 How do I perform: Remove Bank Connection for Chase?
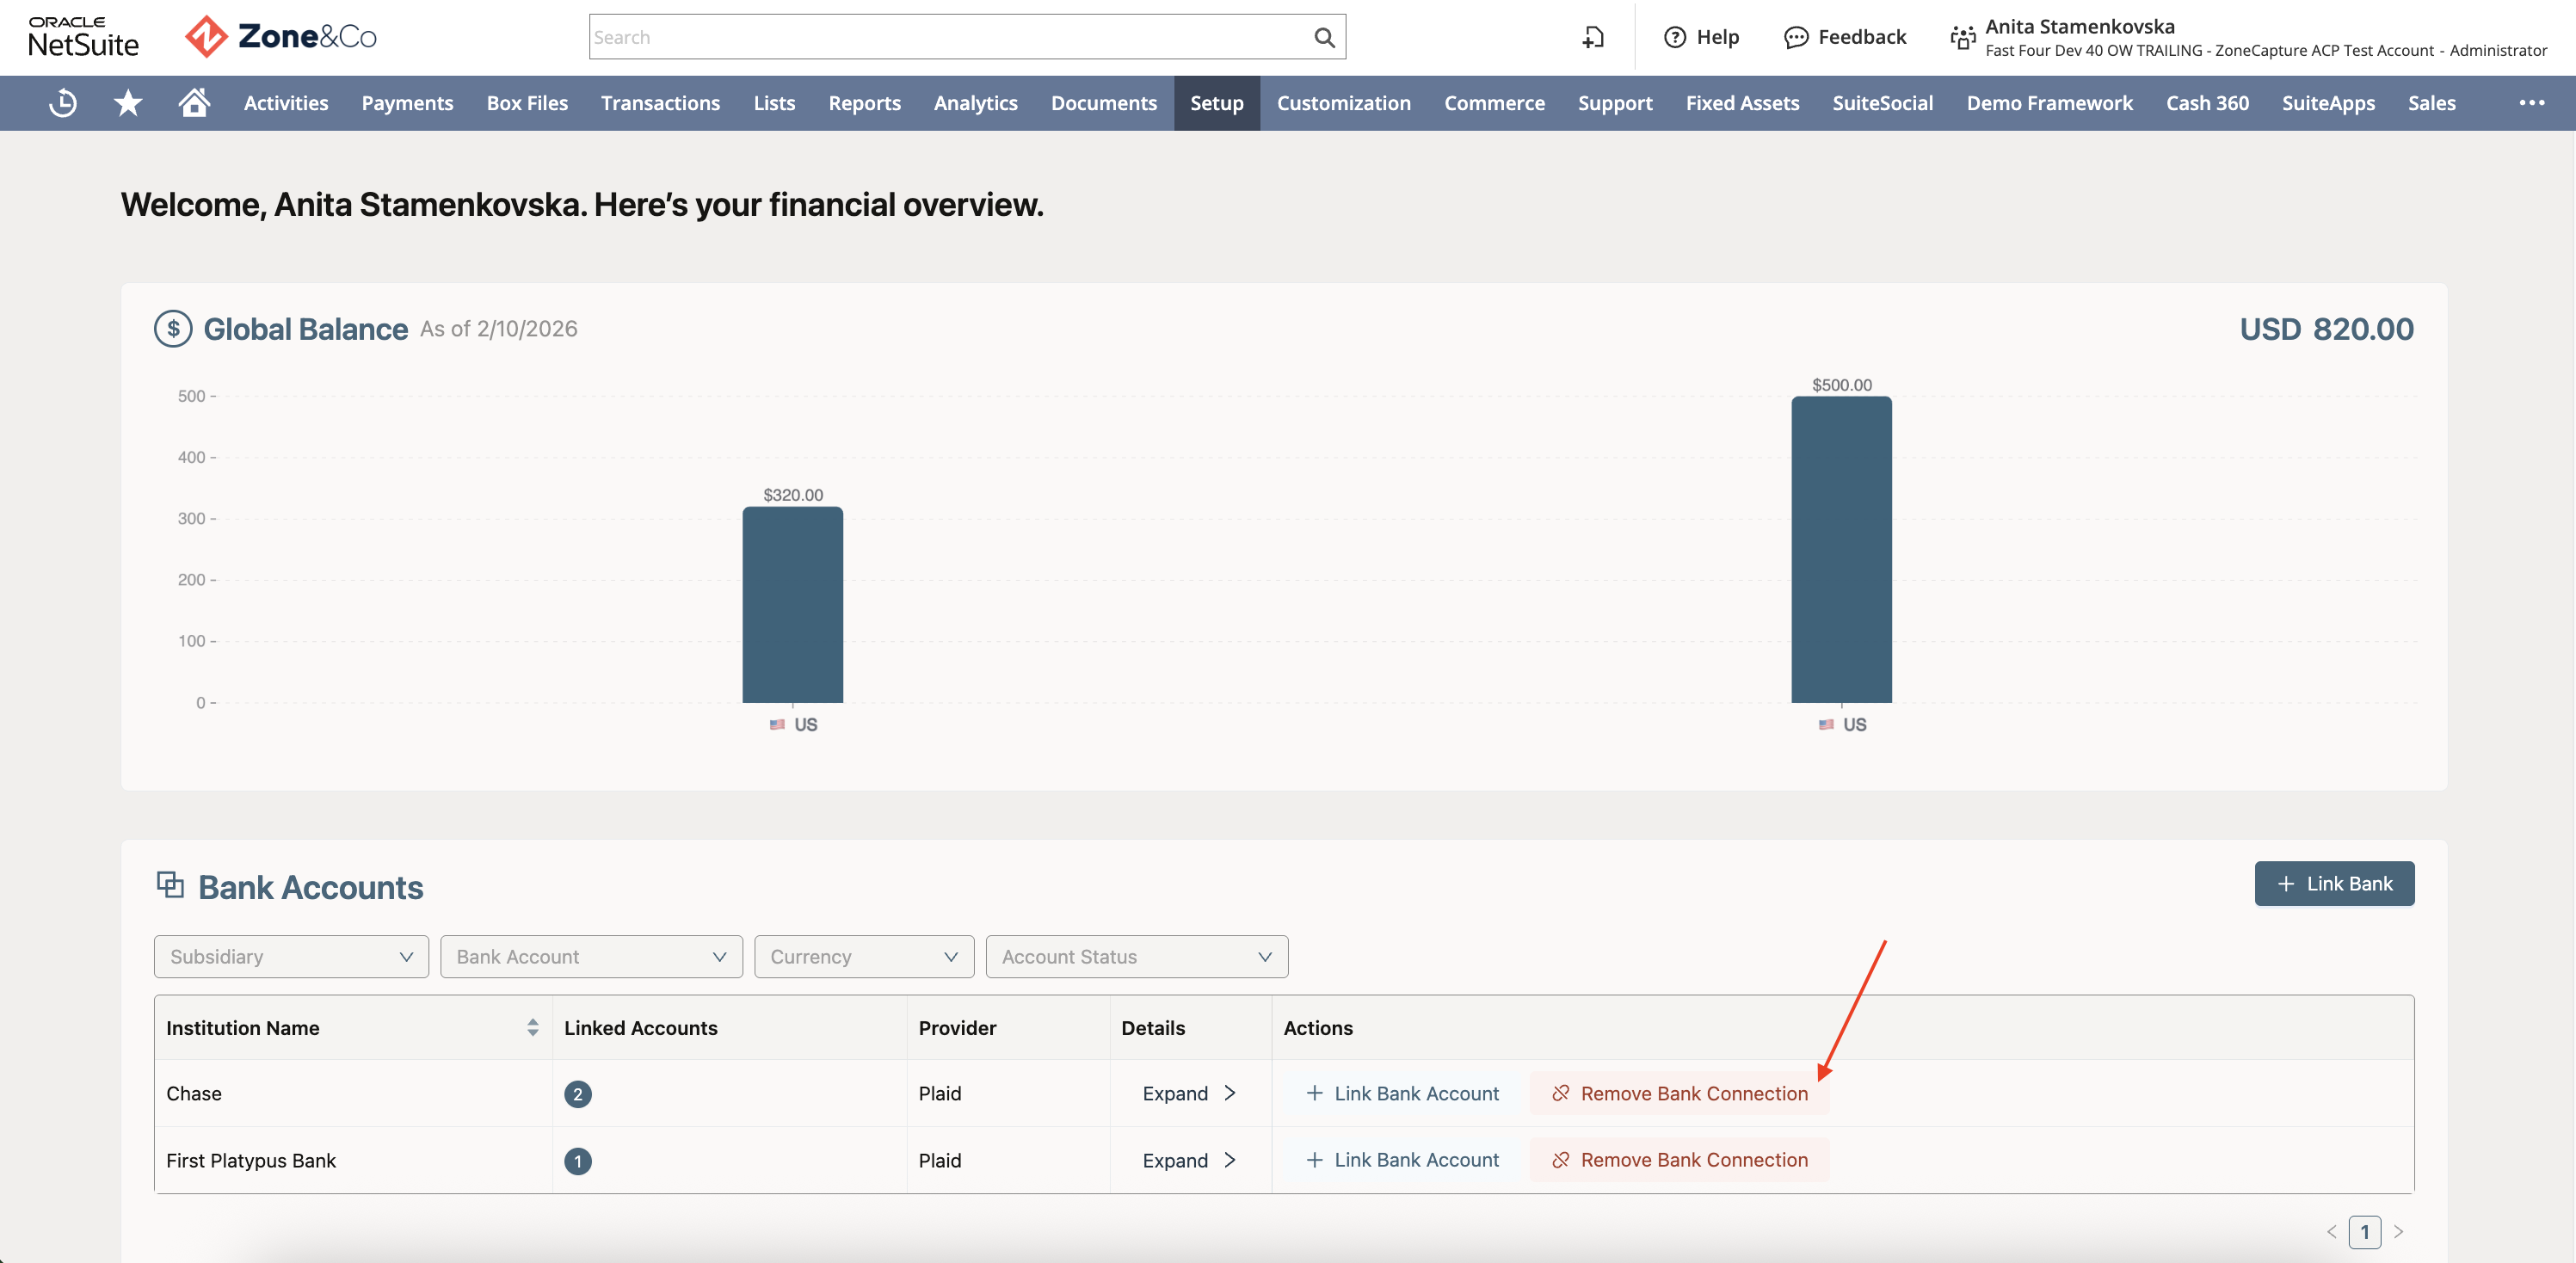pos(1680,1094)
